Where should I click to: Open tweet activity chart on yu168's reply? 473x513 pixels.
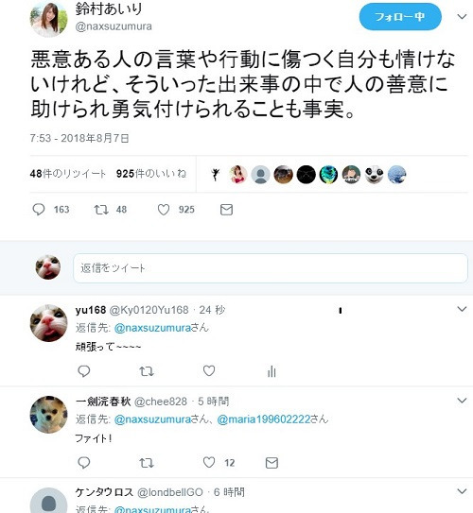click(x=272, y=371)
